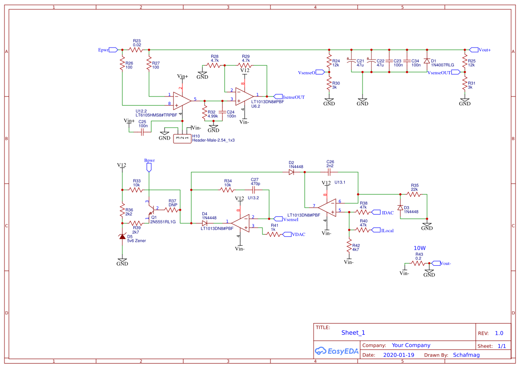Image resolution: width=520 pixels, height=368 pixels.
Task: Click the EasyEDA logo
Action: click(x=336, y=351)
